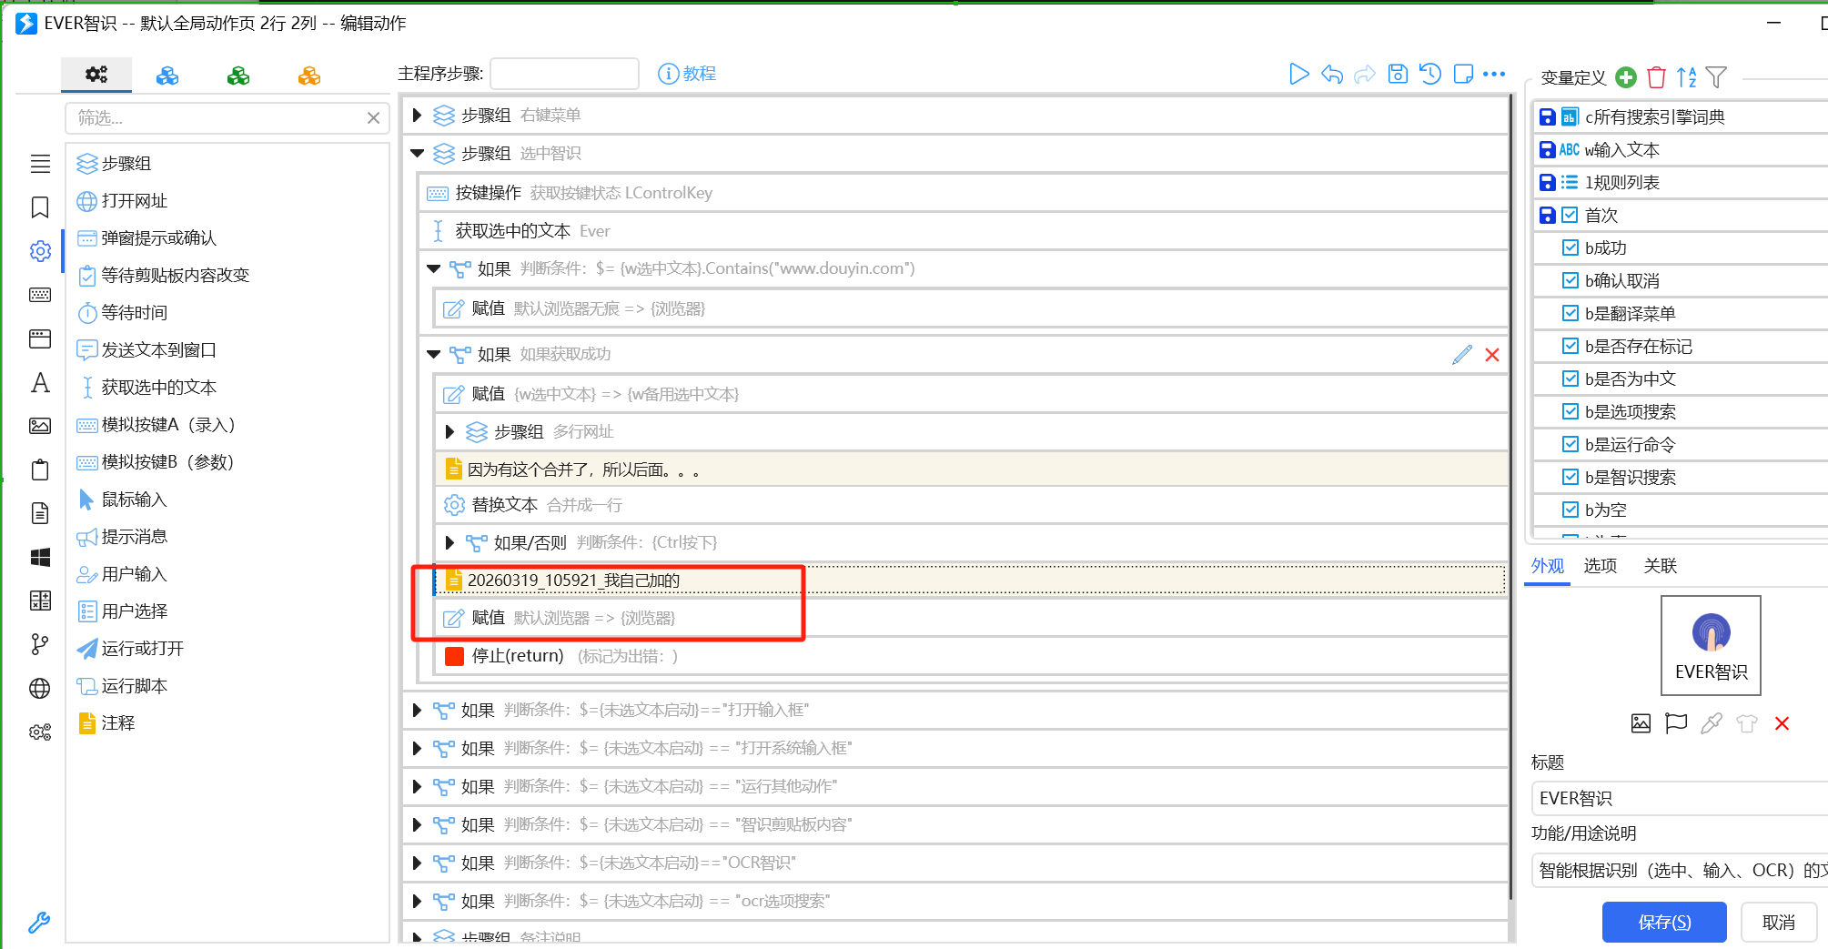Open the 教程 tutorial link
The image size is (1828, 949).
688,74
